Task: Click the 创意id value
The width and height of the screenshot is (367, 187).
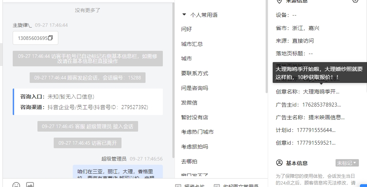Action: point(316,143)
